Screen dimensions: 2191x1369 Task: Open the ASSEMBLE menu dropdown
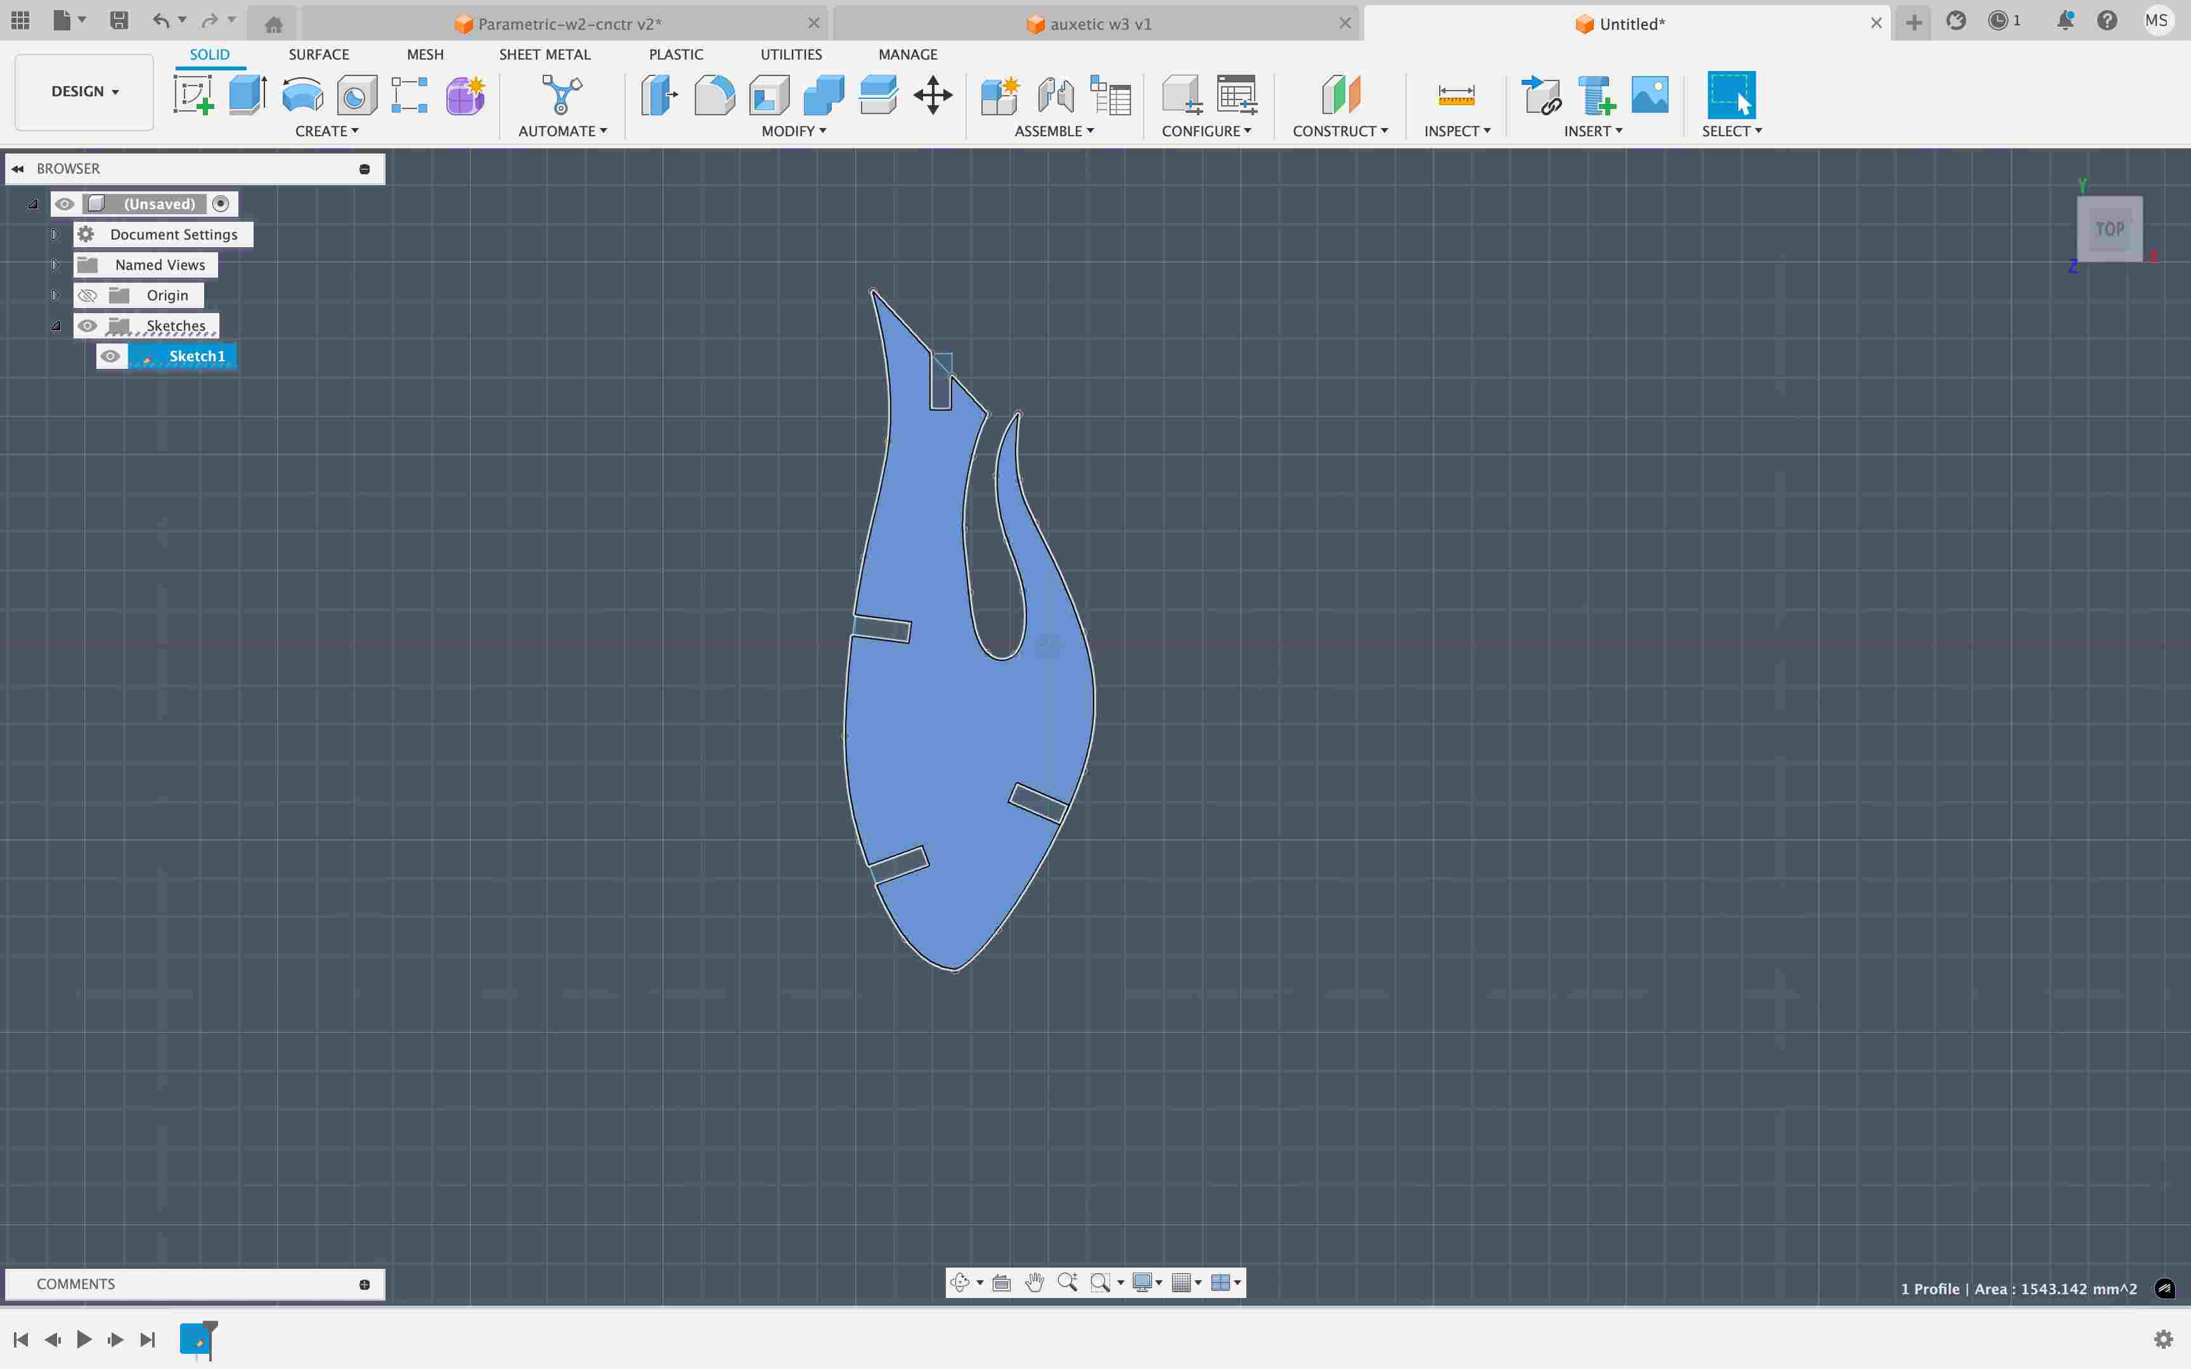1054,131
